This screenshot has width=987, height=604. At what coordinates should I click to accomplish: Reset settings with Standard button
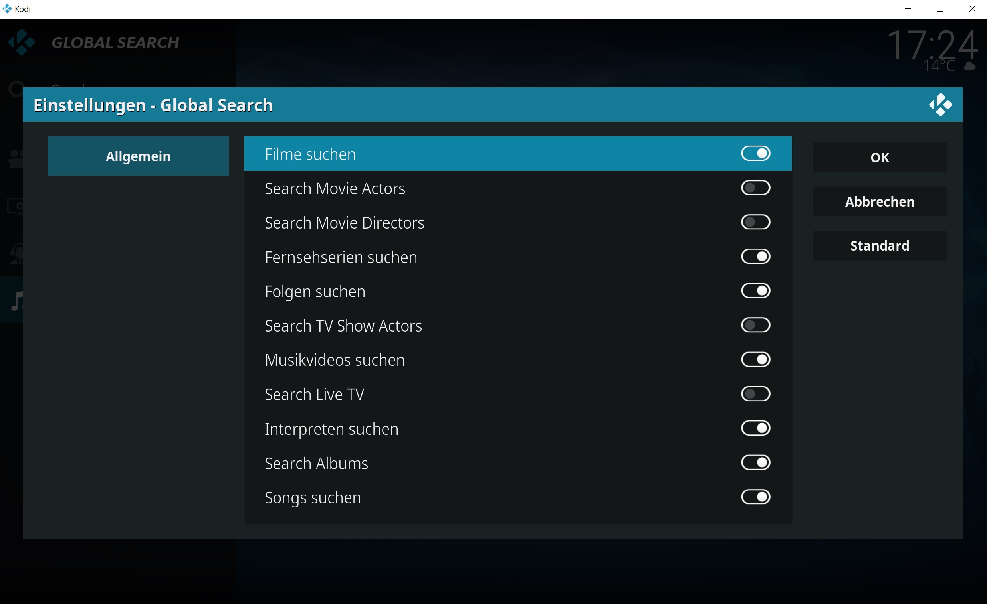(x=880, y=245)
